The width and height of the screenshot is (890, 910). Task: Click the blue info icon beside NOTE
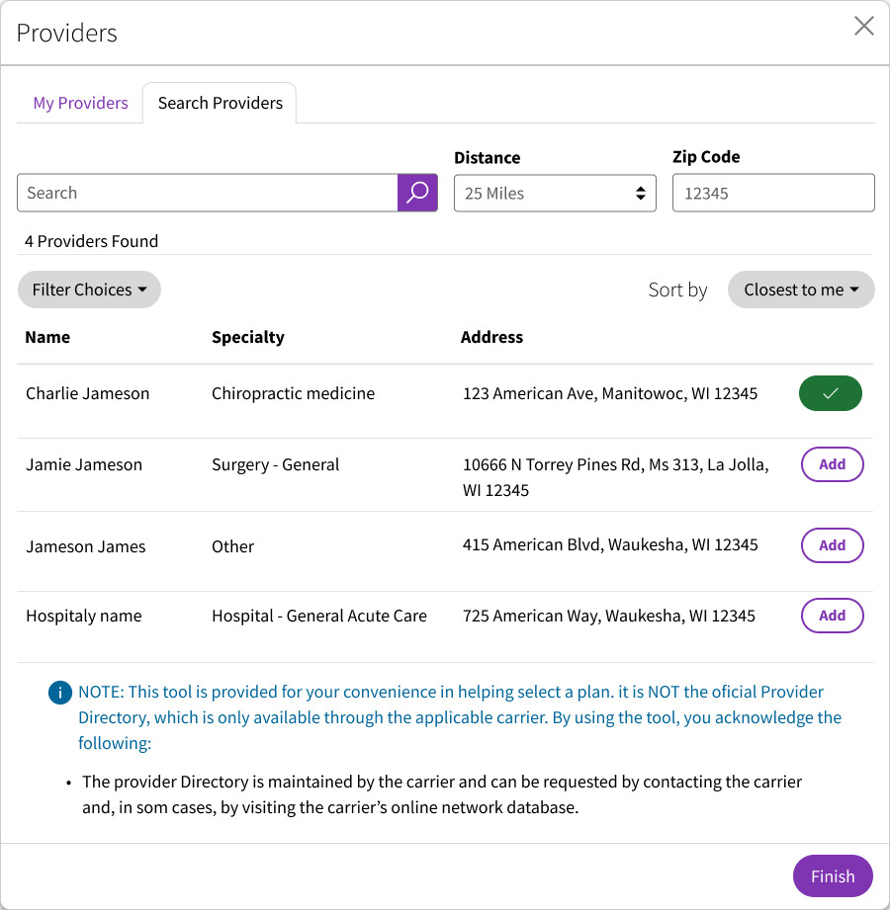(59, 693)
